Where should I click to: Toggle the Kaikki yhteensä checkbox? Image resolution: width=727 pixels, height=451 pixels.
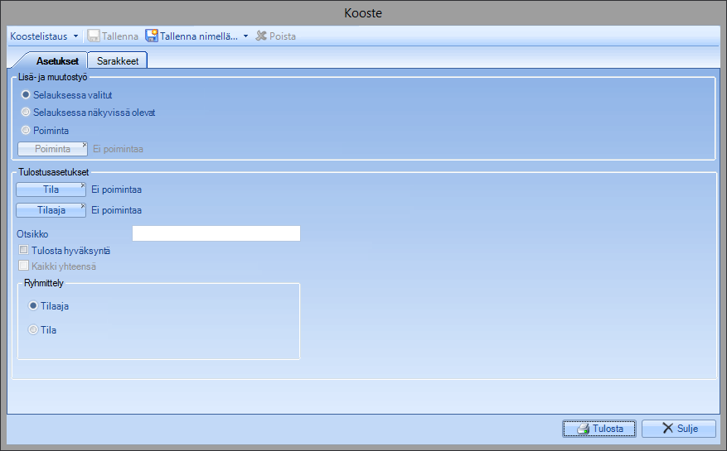24,266
